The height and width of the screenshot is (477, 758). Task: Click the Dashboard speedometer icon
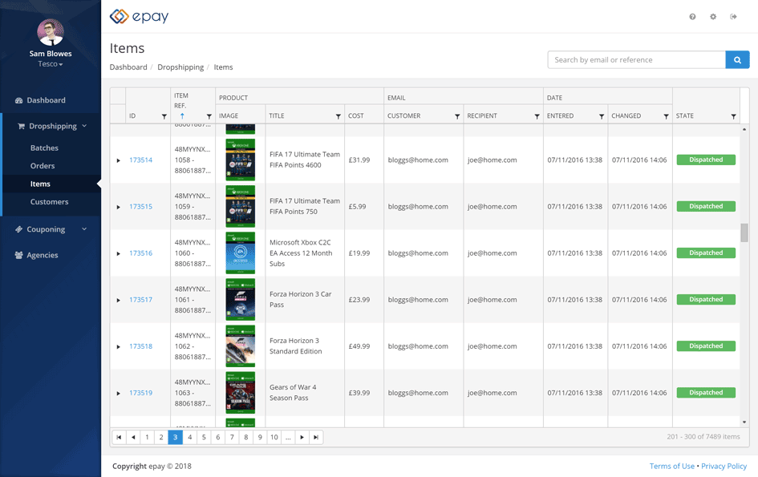(20, 99)
